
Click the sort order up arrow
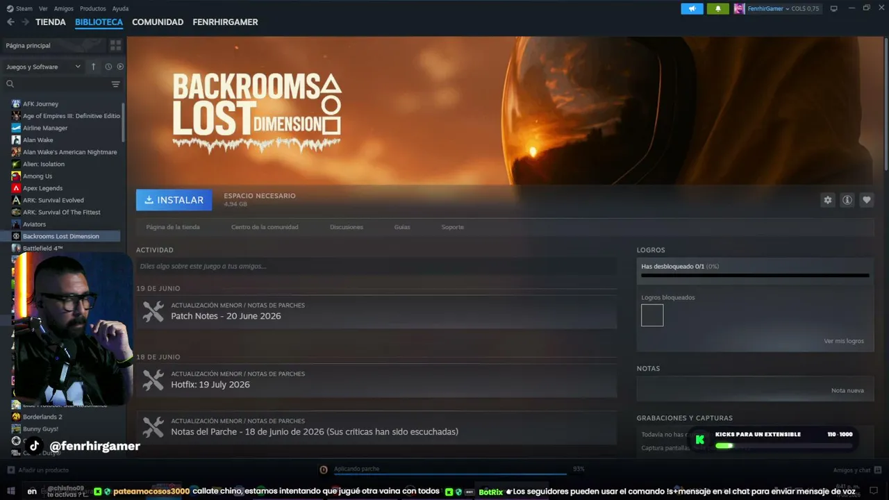click(94, 67)
